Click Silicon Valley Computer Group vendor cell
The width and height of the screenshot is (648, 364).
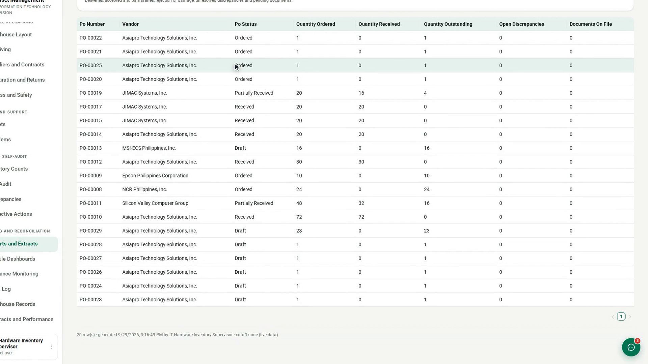point(155,203)
